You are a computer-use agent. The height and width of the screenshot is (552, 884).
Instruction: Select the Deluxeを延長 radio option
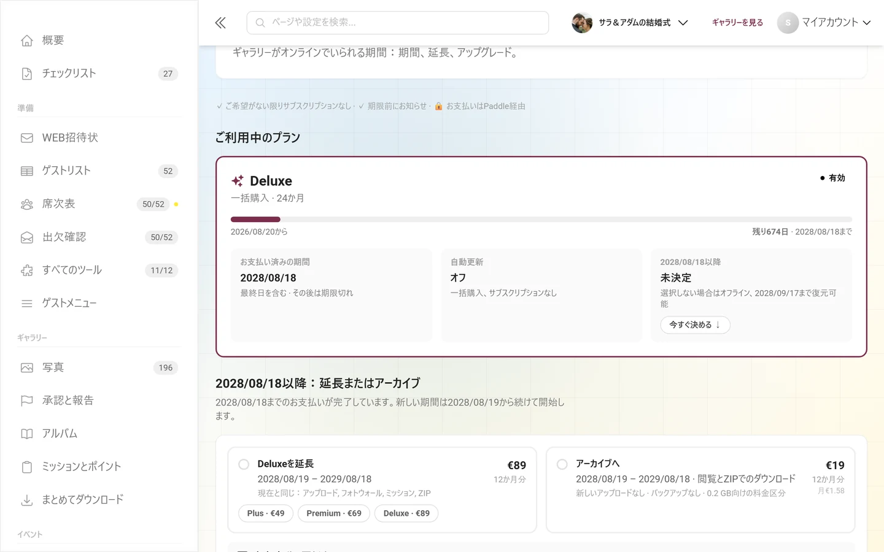tap(244, 464)
